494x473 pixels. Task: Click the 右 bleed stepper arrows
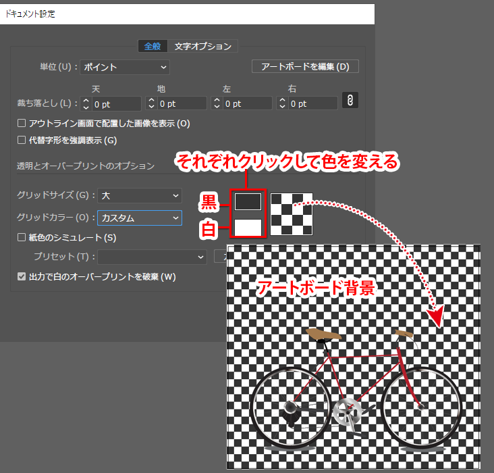click(282, 103)
